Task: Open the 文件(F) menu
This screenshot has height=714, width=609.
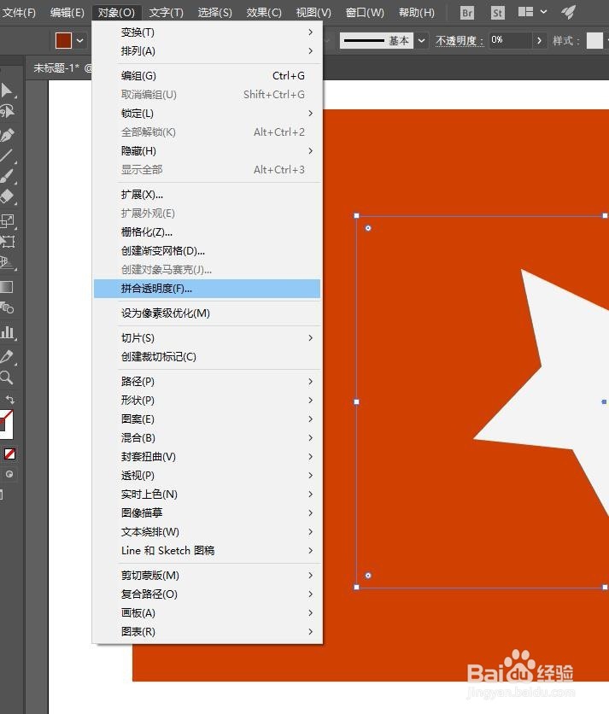Action: click(19, 12)
